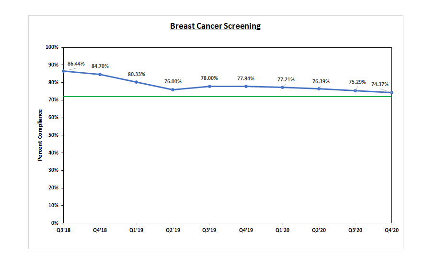The width and height of the screenshot is (436, 275).
Task: Click the 78.00% data label
Action: (209, 78)
